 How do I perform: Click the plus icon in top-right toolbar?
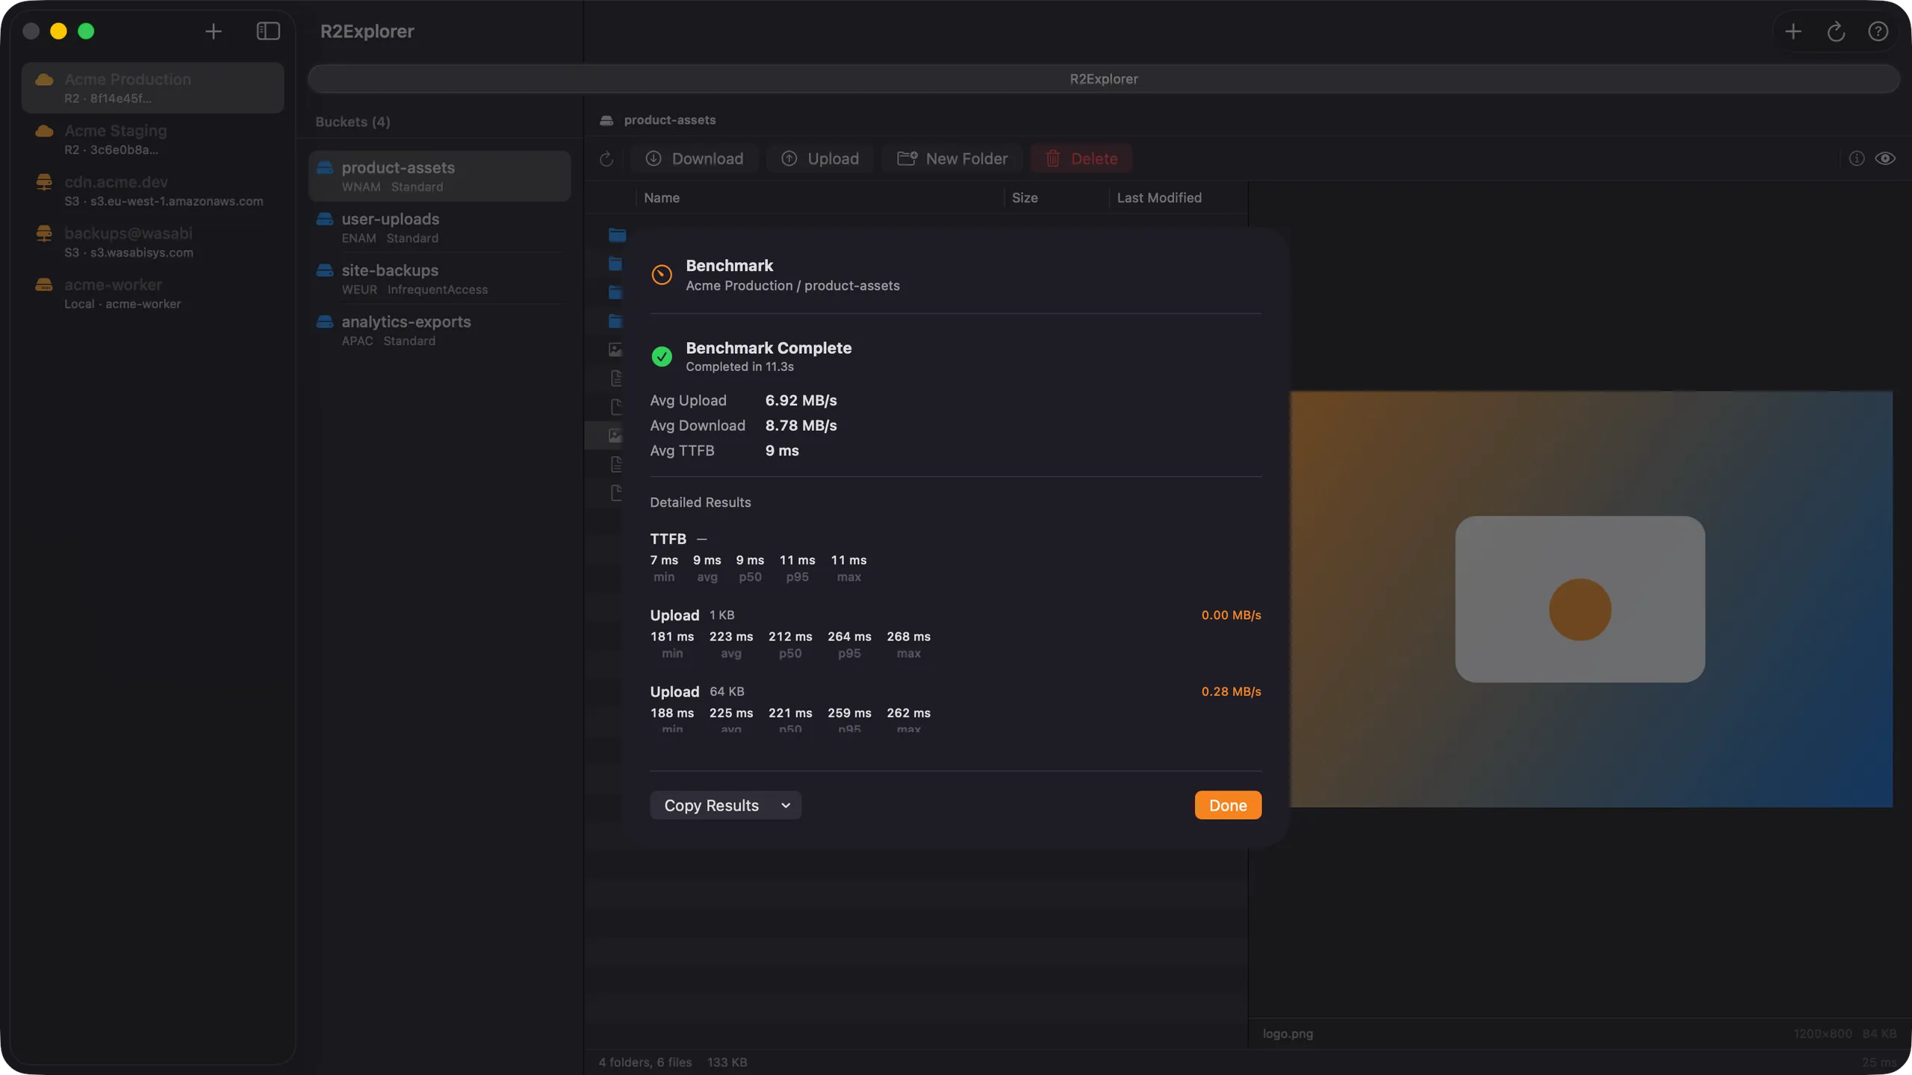1793,31
